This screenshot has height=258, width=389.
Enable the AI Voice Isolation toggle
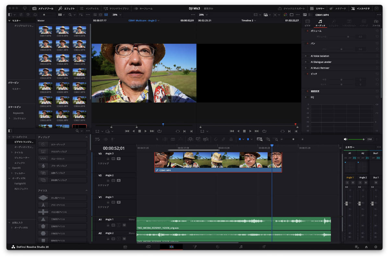(305, 56)
